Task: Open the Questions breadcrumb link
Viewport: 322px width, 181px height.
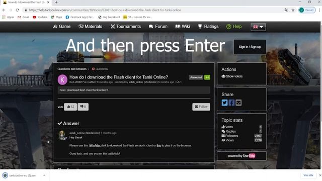Action: pos(100,69)
